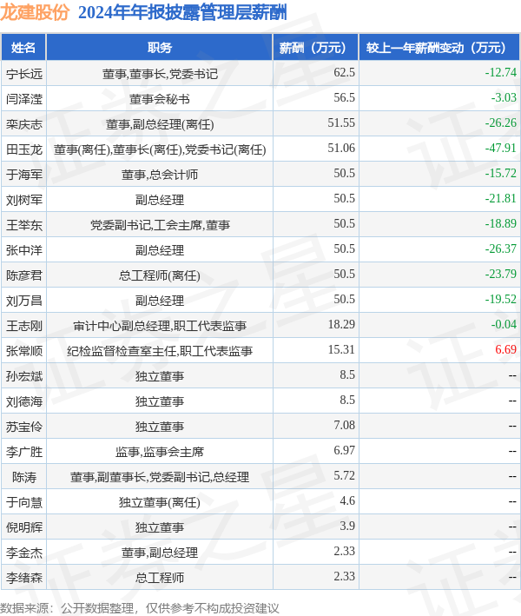Select the 职务 column header
Screen dimensions: 521x616
[x=160, y=48]
